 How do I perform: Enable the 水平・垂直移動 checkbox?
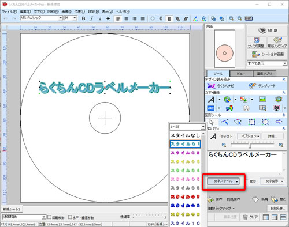[70, 217]
